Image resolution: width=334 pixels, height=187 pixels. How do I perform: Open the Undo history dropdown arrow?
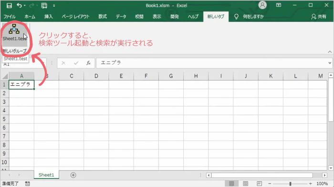pos(24,6)
